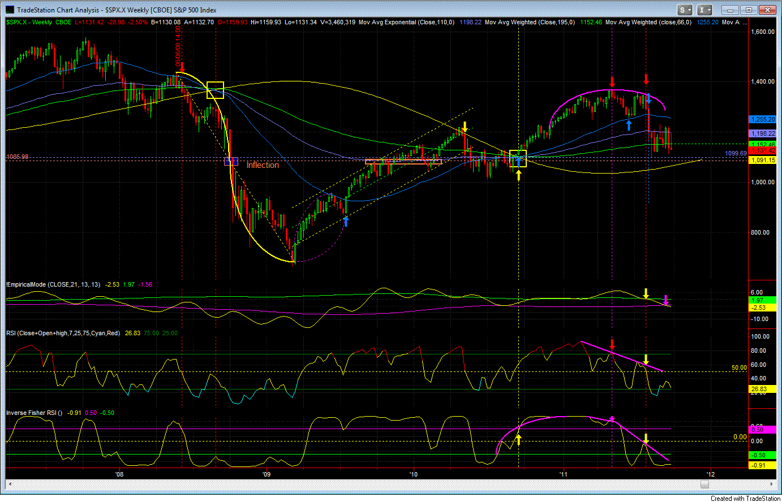Click the '12 year label on time axis
The image size is (782, 502).
pos(710,474)
